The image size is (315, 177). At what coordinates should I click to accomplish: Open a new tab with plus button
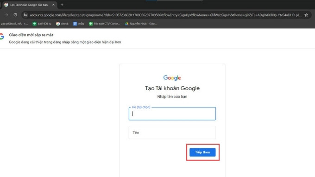coord(62,5)
